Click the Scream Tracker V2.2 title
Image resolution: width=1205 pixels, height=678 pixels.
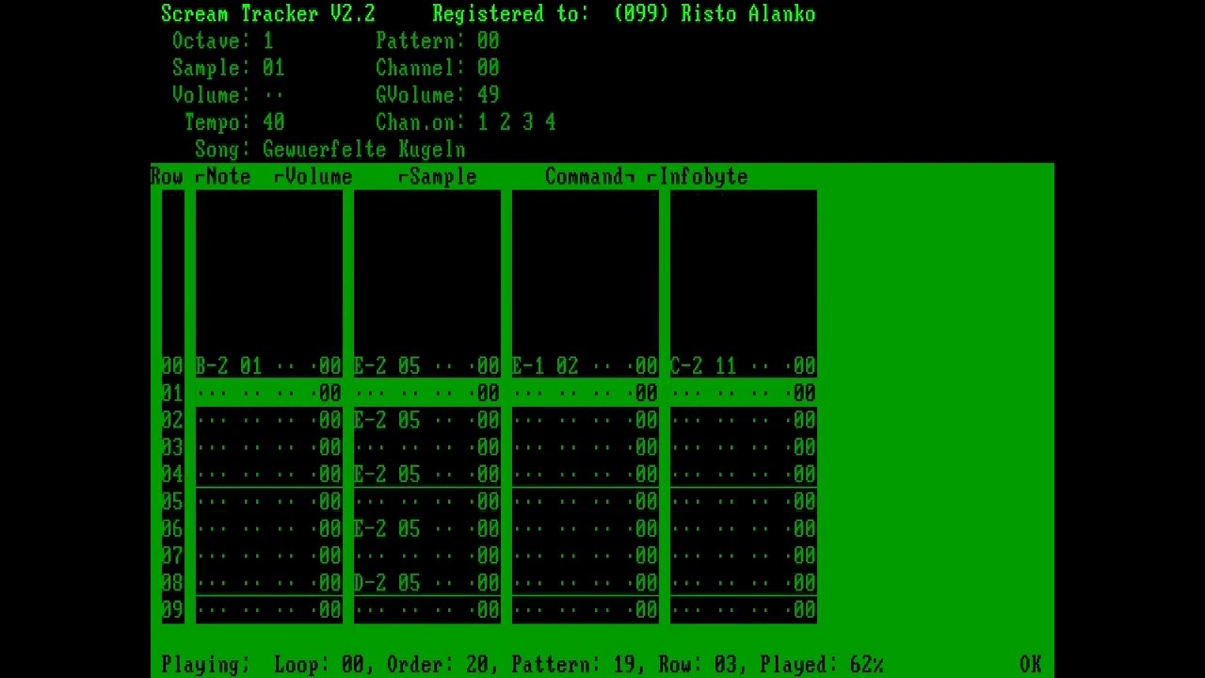point(268,13)
